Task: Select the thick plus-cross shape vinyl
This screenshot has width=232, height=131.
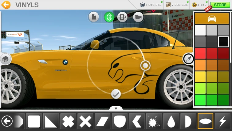Action: (68, 121)
